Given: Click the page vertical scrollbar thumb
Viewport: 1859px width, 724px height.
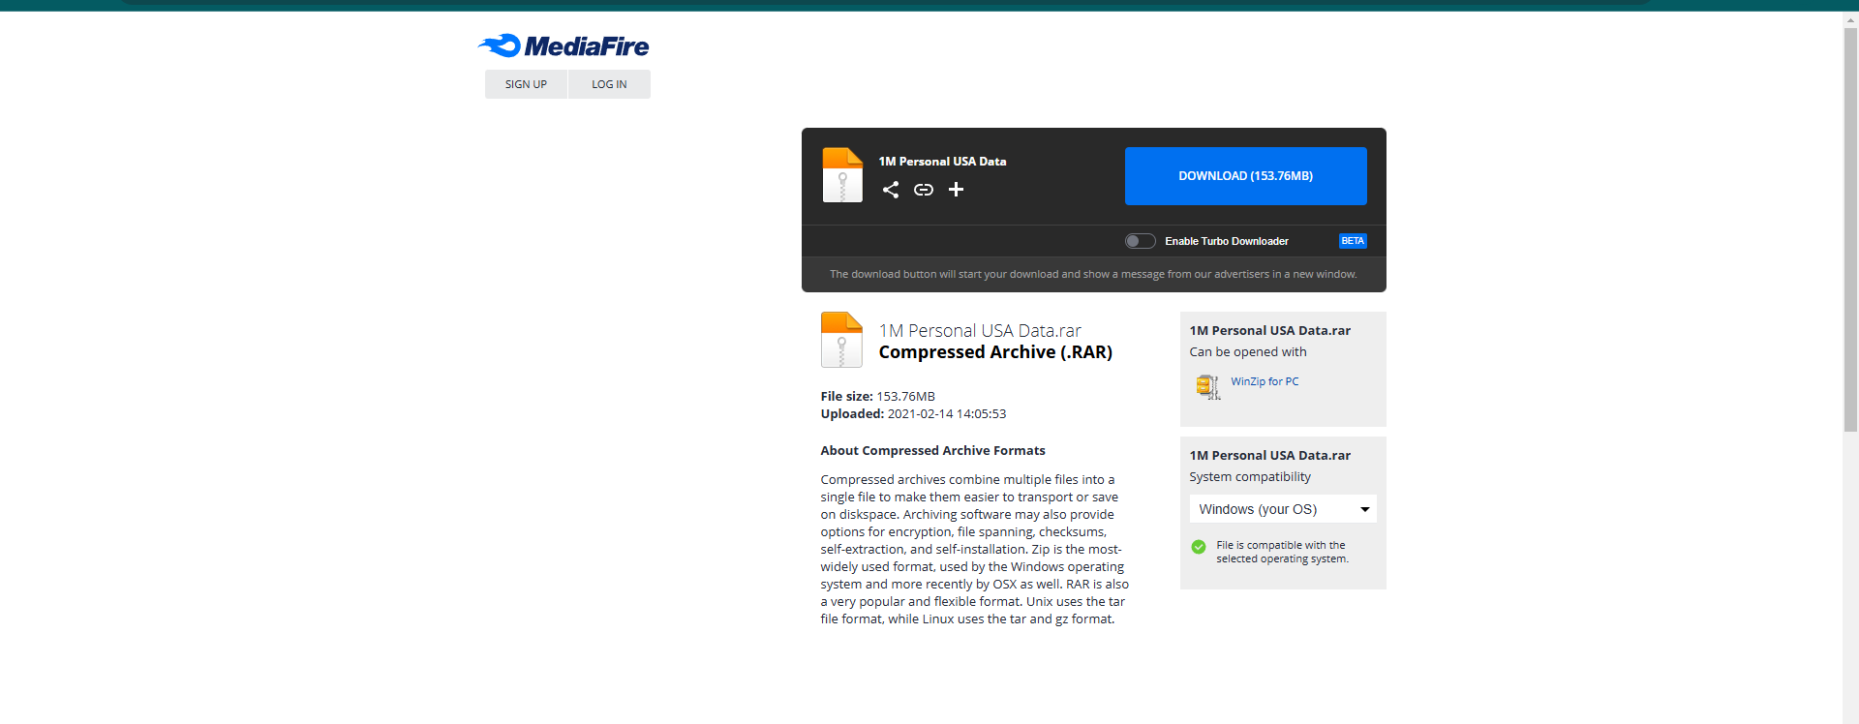Looking at the screenshot, I should point(1851,229).
